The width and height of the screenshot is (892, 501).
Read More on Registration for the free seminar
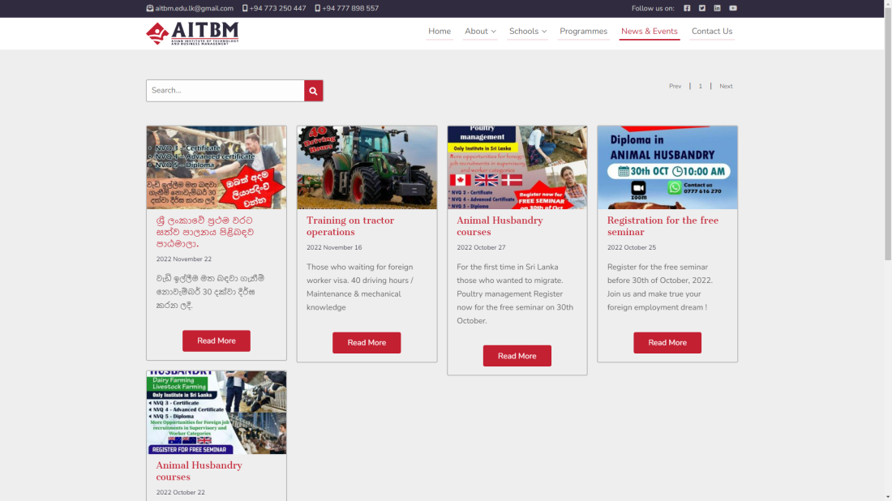[x=667, y=342]
